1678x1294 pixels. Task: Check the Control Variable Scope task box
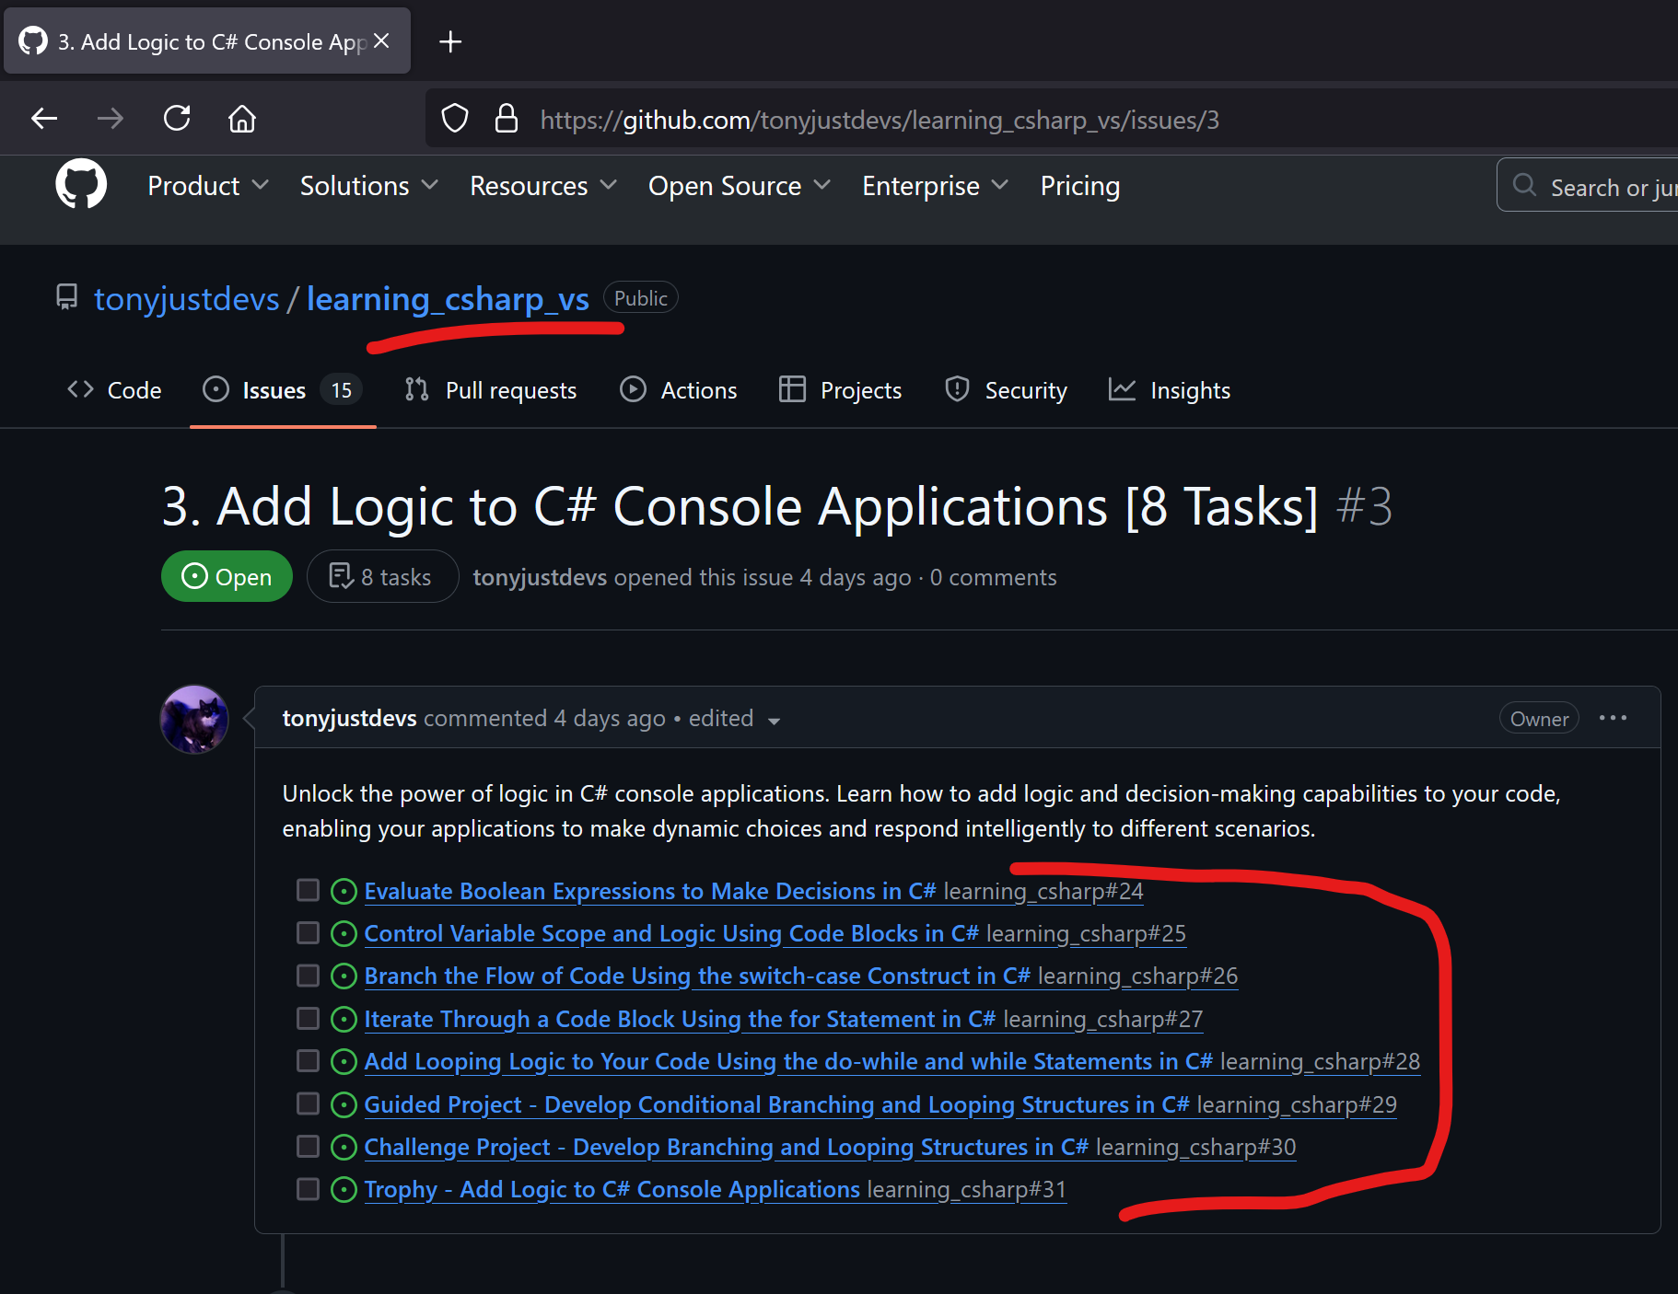tap(308, 932)
